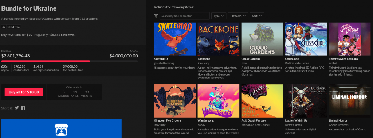Open the Wandersong cover image
This screenshot has height=138, width=373.
(219, 101)
